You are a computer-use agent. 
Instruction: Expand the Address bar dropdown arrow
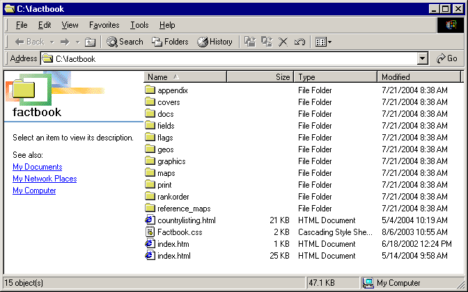pos(423,59)
